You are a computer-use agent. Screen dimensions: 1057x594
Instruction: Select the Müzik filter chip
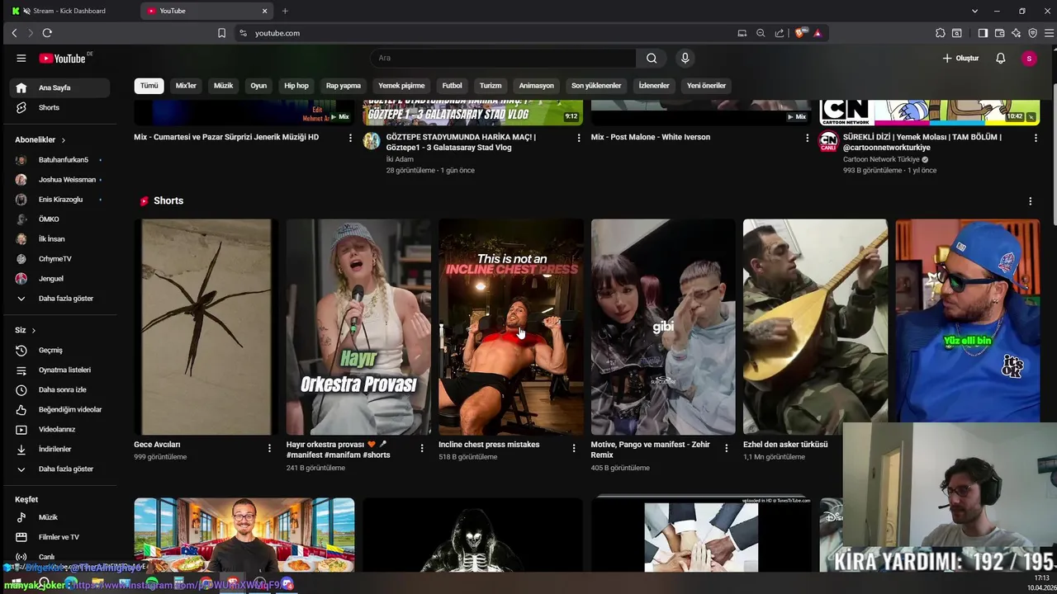[223, 86]
